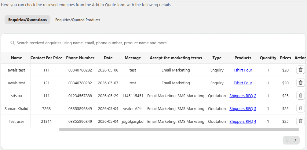Click the Date column header
This screenshot has height=150, width=307.
108,58
